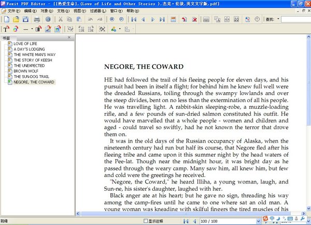Open bookmark A DAY'S LODGING
The height and width of the screenshot is (225, 311).
29,49
